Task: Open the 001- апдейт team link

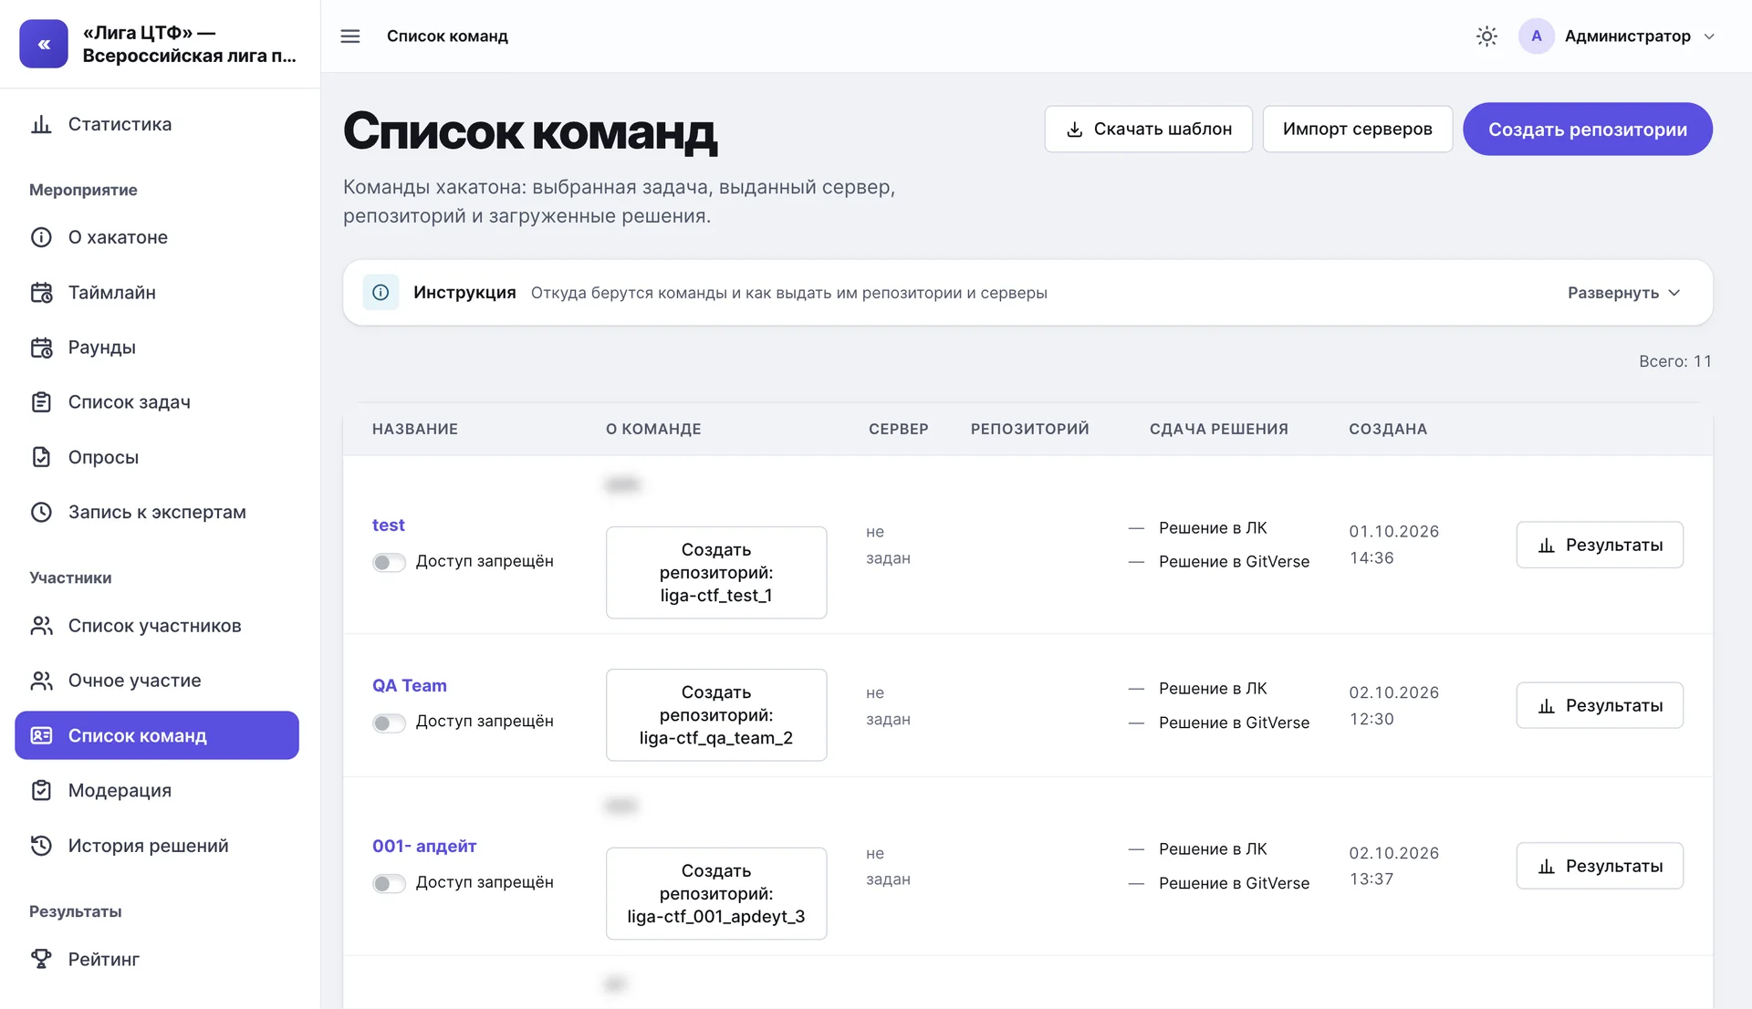Action: point(424,847)
